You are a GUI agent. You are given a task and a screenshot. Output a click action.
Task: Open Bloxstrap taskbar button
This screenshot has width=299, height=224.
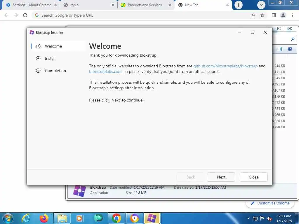[x=152, y=218]
